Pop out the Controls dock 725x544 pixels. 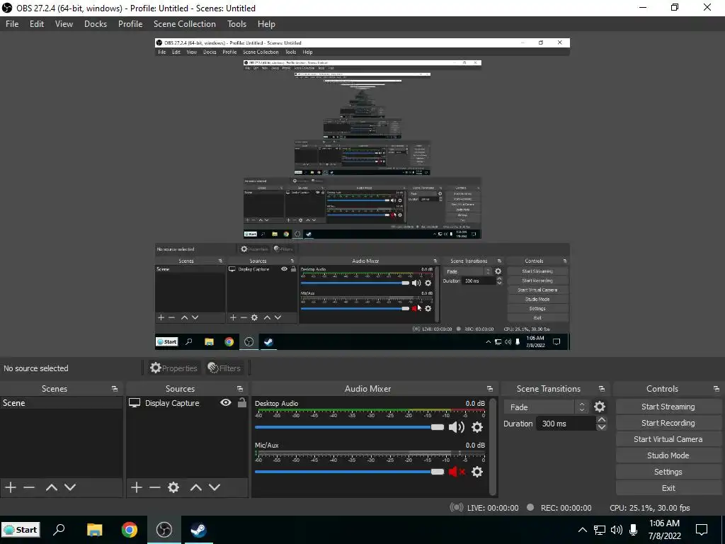[717, 389]
